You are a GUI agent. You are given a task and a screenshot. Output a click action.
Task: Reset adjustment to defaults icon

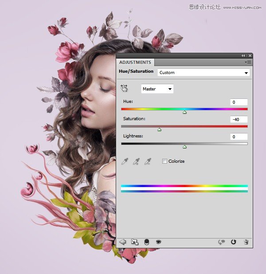click(234, 242)
